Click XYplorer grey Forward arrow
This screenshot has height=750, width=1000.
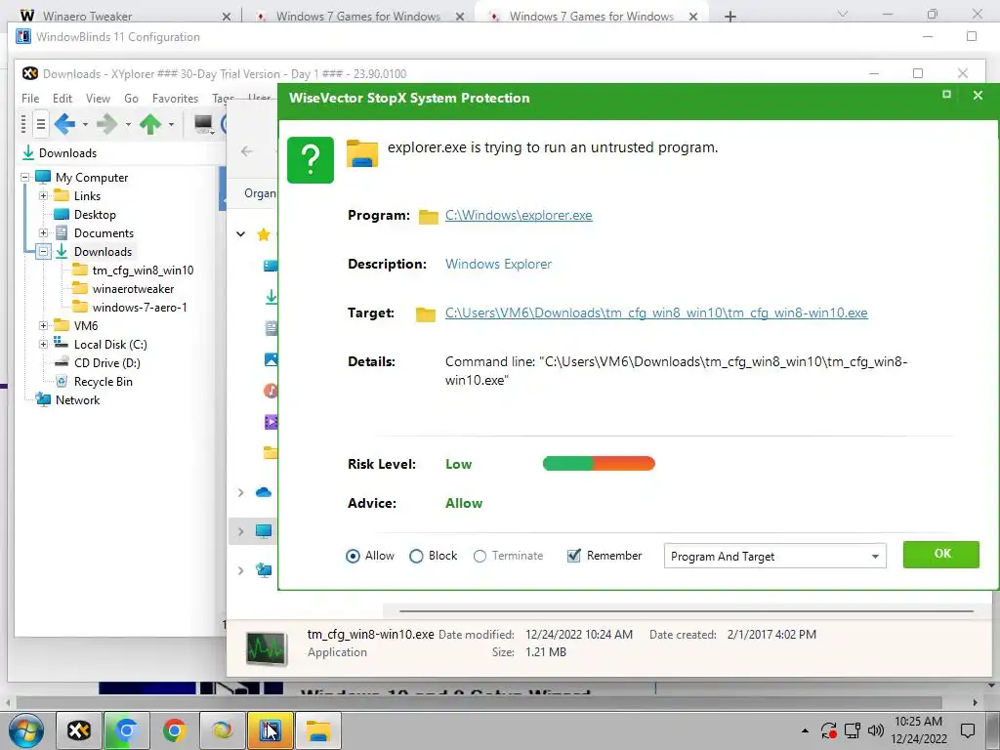107,124
